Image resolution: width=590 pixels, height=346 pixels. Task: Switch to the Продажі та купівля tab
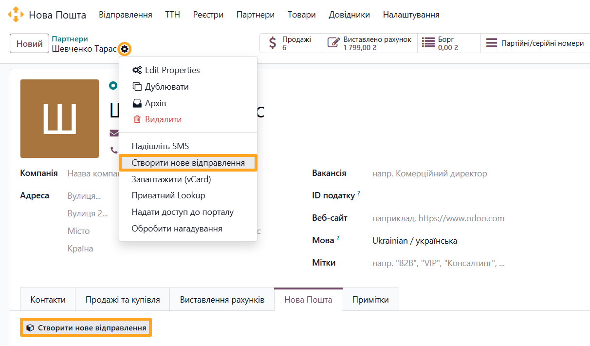pyautogui.click(x=123, y=300)
